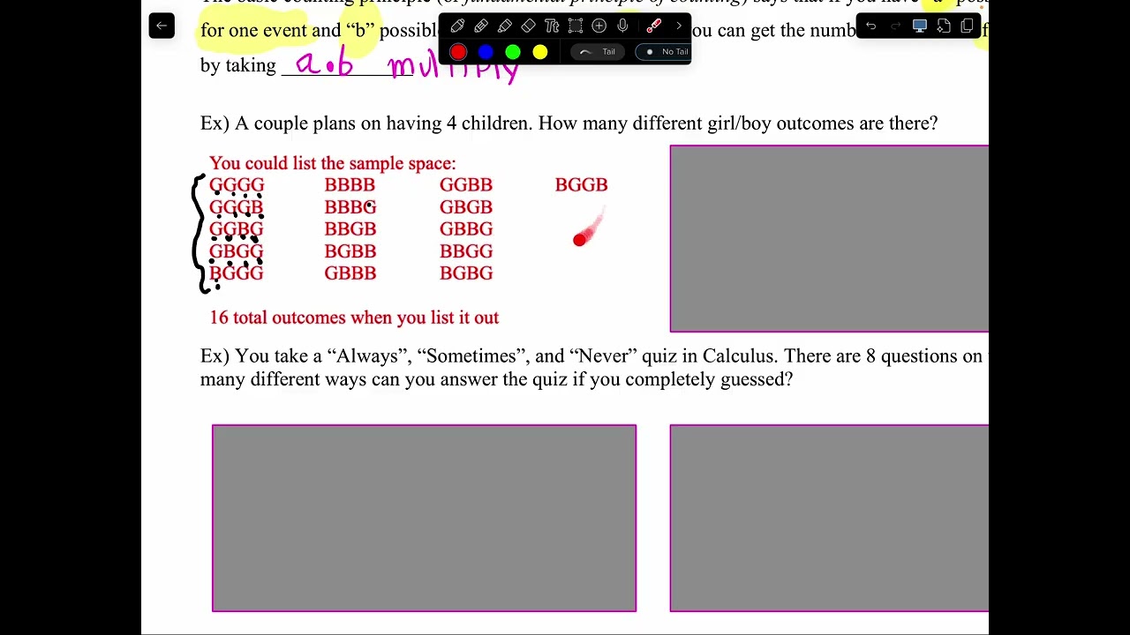Viewport: 1130px width, 635px height.
Task: Open the page with sparkle icon
Action: tap(943, 26)
